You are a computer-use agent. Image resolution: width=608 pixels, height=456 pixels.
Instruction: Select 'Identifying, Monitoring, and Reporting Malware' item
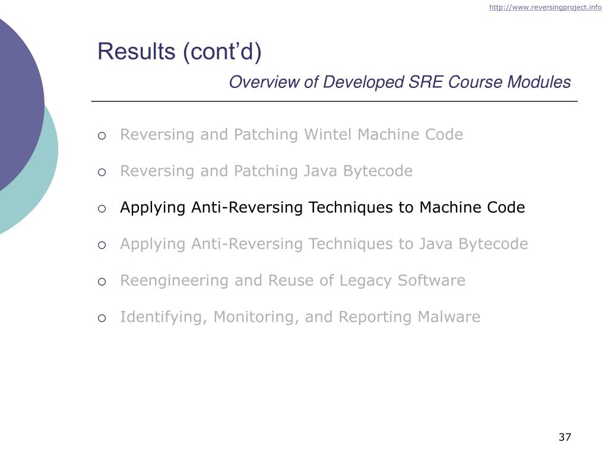300,317
